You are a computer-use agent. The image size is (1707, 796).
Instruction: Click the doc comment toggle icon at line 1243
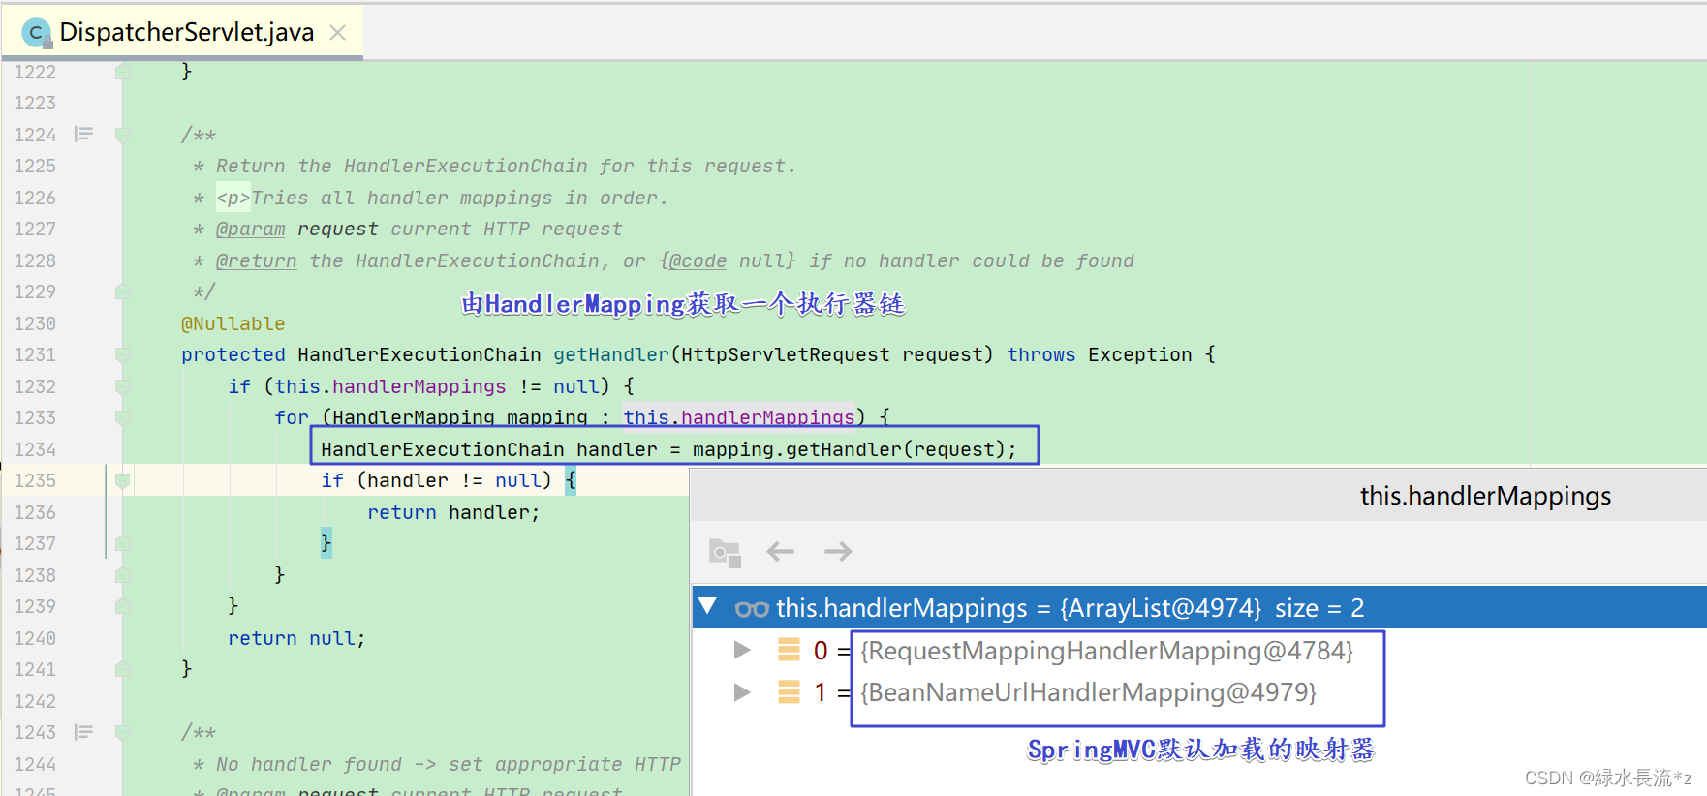click(83, 732)
